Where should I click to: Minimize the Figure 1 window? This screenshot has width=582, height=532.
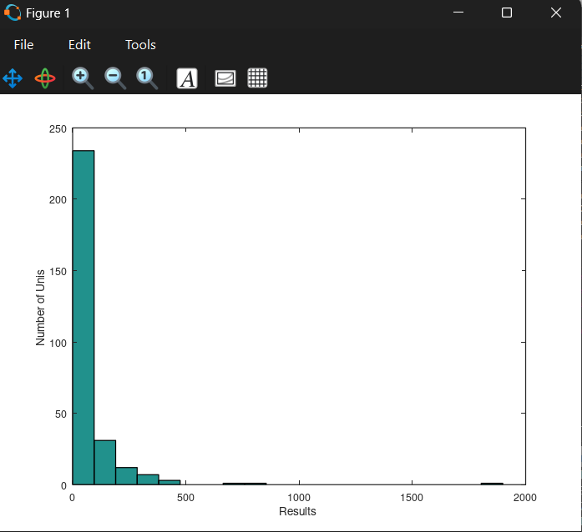pos(457,13)
